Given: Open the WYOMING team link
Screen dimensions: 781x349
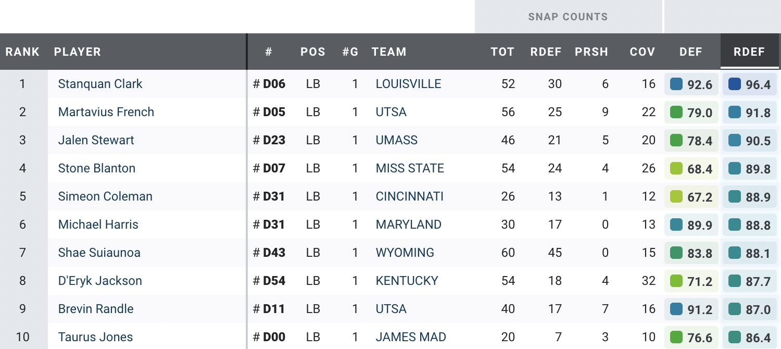Looking at the screenshot, I should point(405,253).
